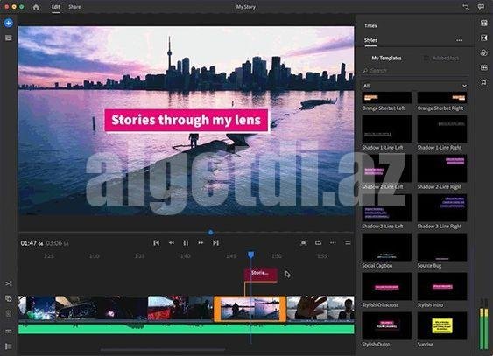The width and height of the screenshot is (493, 356).
Task: Switch to the Share tab
Action: click(74, 7)
